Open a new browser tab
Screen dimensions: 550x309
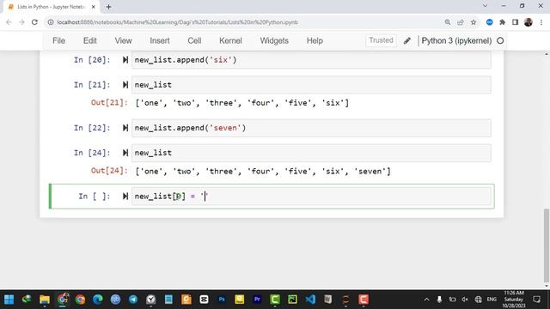(x=108, y=7)
